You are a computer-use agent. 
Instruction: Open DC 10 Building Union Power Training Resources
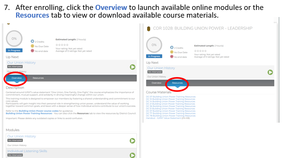tap(171, 99)
